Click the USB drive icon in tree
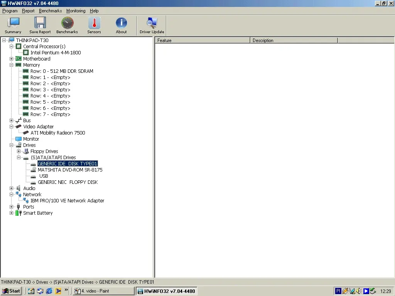 (33, 176)
